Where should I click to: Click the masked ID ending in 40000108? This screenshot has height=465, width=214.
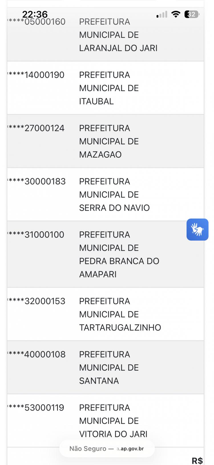click(x=37, y=354)
